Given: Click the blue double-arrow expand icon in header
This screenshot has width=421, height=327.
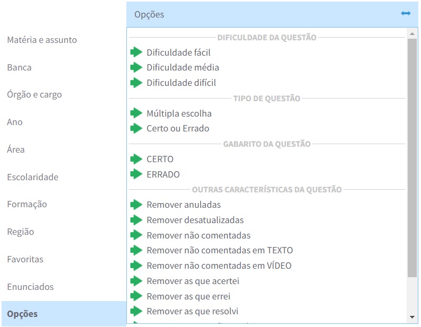Looking at the screenshot, I should click(406, 13).
